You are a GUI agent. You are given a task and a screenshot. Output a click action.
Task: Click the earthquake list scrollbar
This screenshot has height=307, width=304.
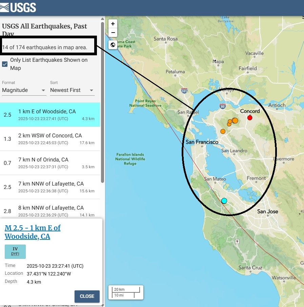[x=102, y=102]
